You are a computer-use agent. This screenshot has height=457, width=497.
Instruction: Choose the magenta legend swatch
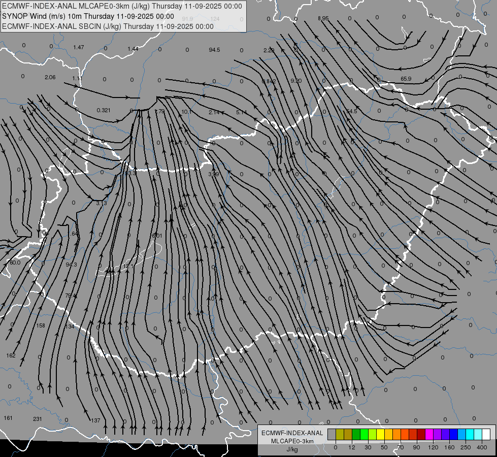tap(429, 434)
